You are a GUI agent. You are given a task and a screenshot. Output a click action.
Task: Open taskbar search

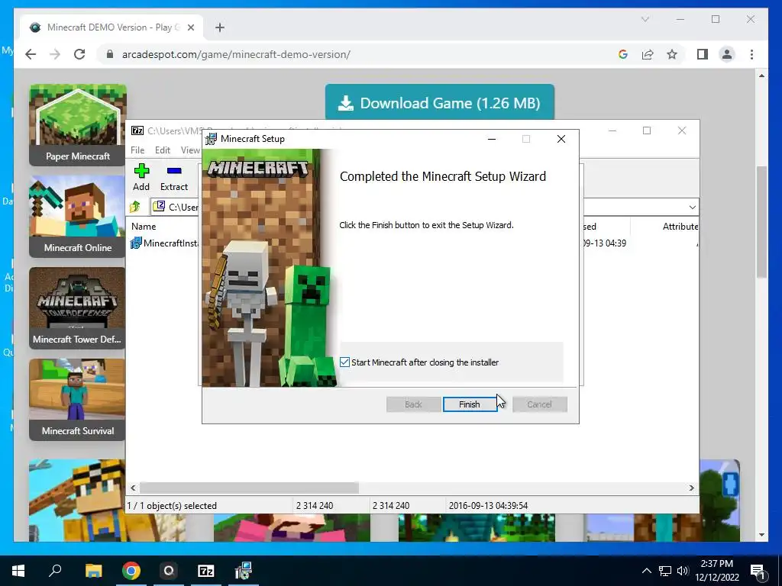tap(55, 571)
